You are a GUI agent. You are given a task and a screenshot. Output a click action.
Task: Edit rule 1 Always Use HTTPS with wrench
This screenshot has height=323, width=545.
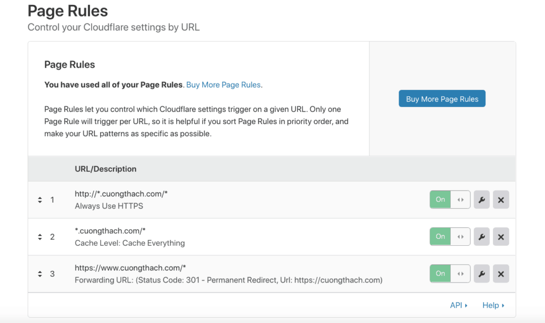[x=481, y=200]
